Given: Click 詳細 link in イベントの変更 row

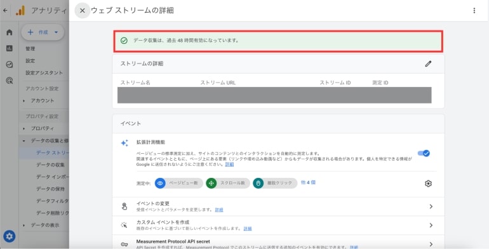Looking at the screenshot, I should pos(219,210).
